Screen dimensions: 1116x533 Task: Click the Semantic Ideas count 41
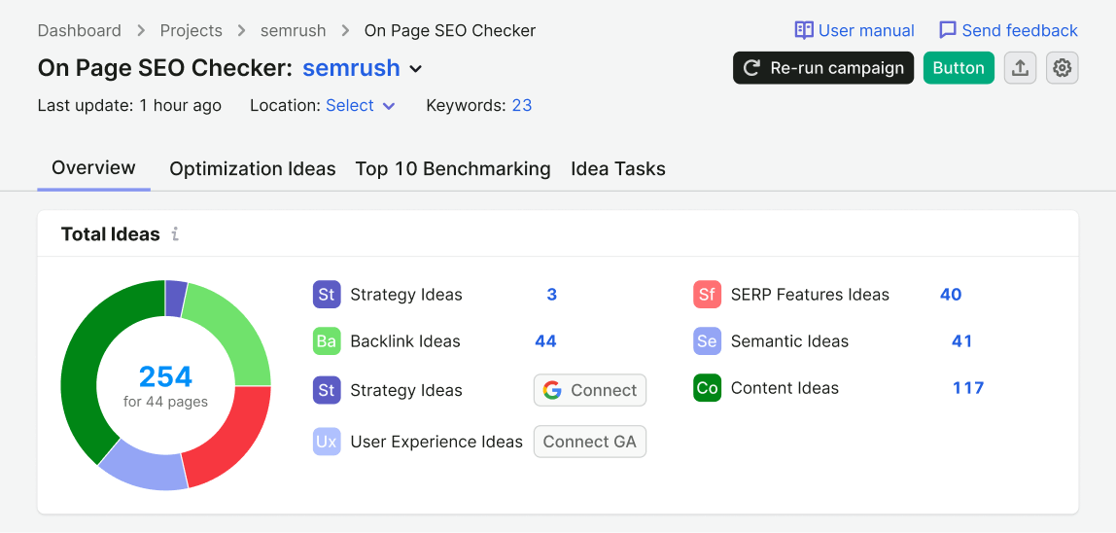pos(961,341)
